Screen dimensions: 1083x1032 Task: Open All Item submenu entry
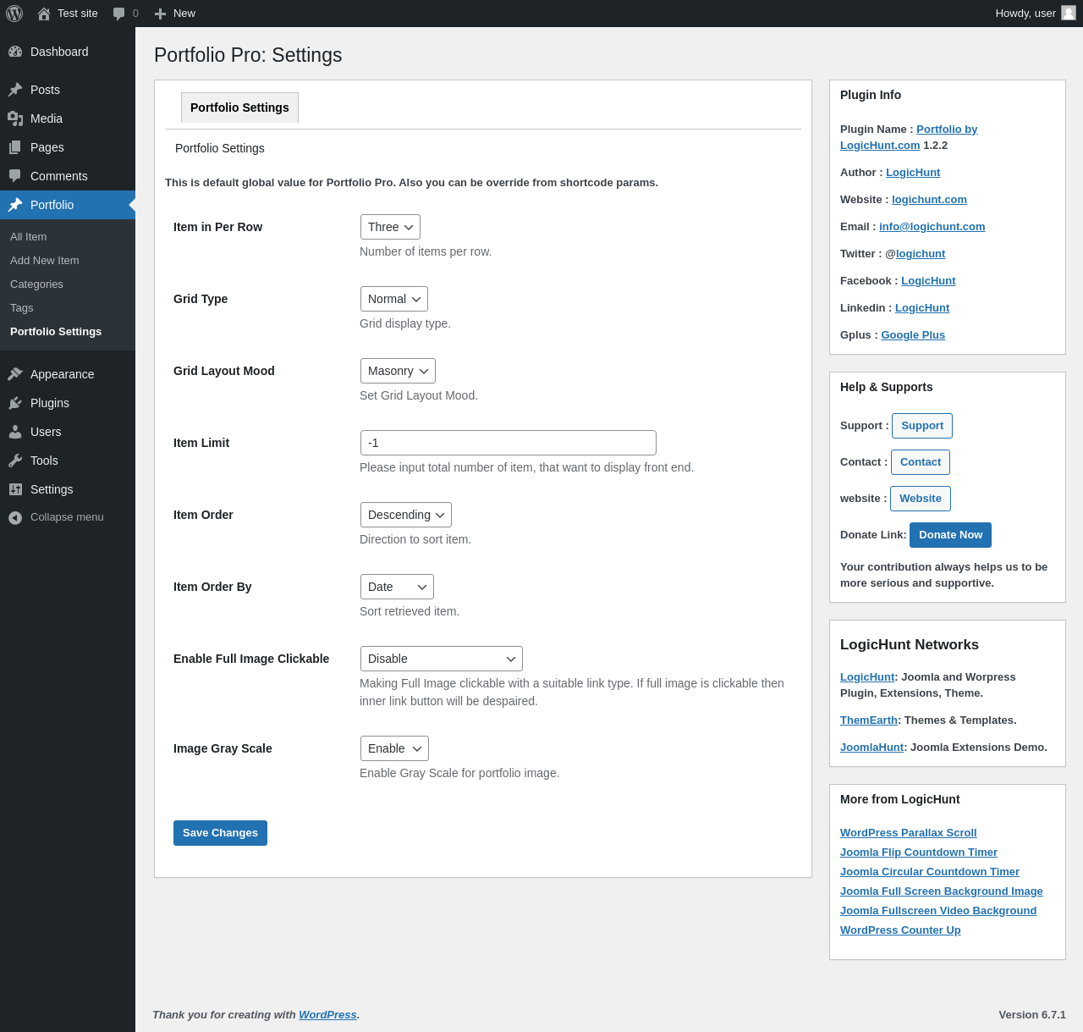68,237
